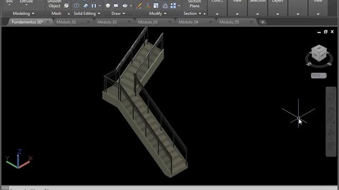Expand the Section panel dropdown
The height and width of the screenshot is (190, 339).
click(200, 14)
